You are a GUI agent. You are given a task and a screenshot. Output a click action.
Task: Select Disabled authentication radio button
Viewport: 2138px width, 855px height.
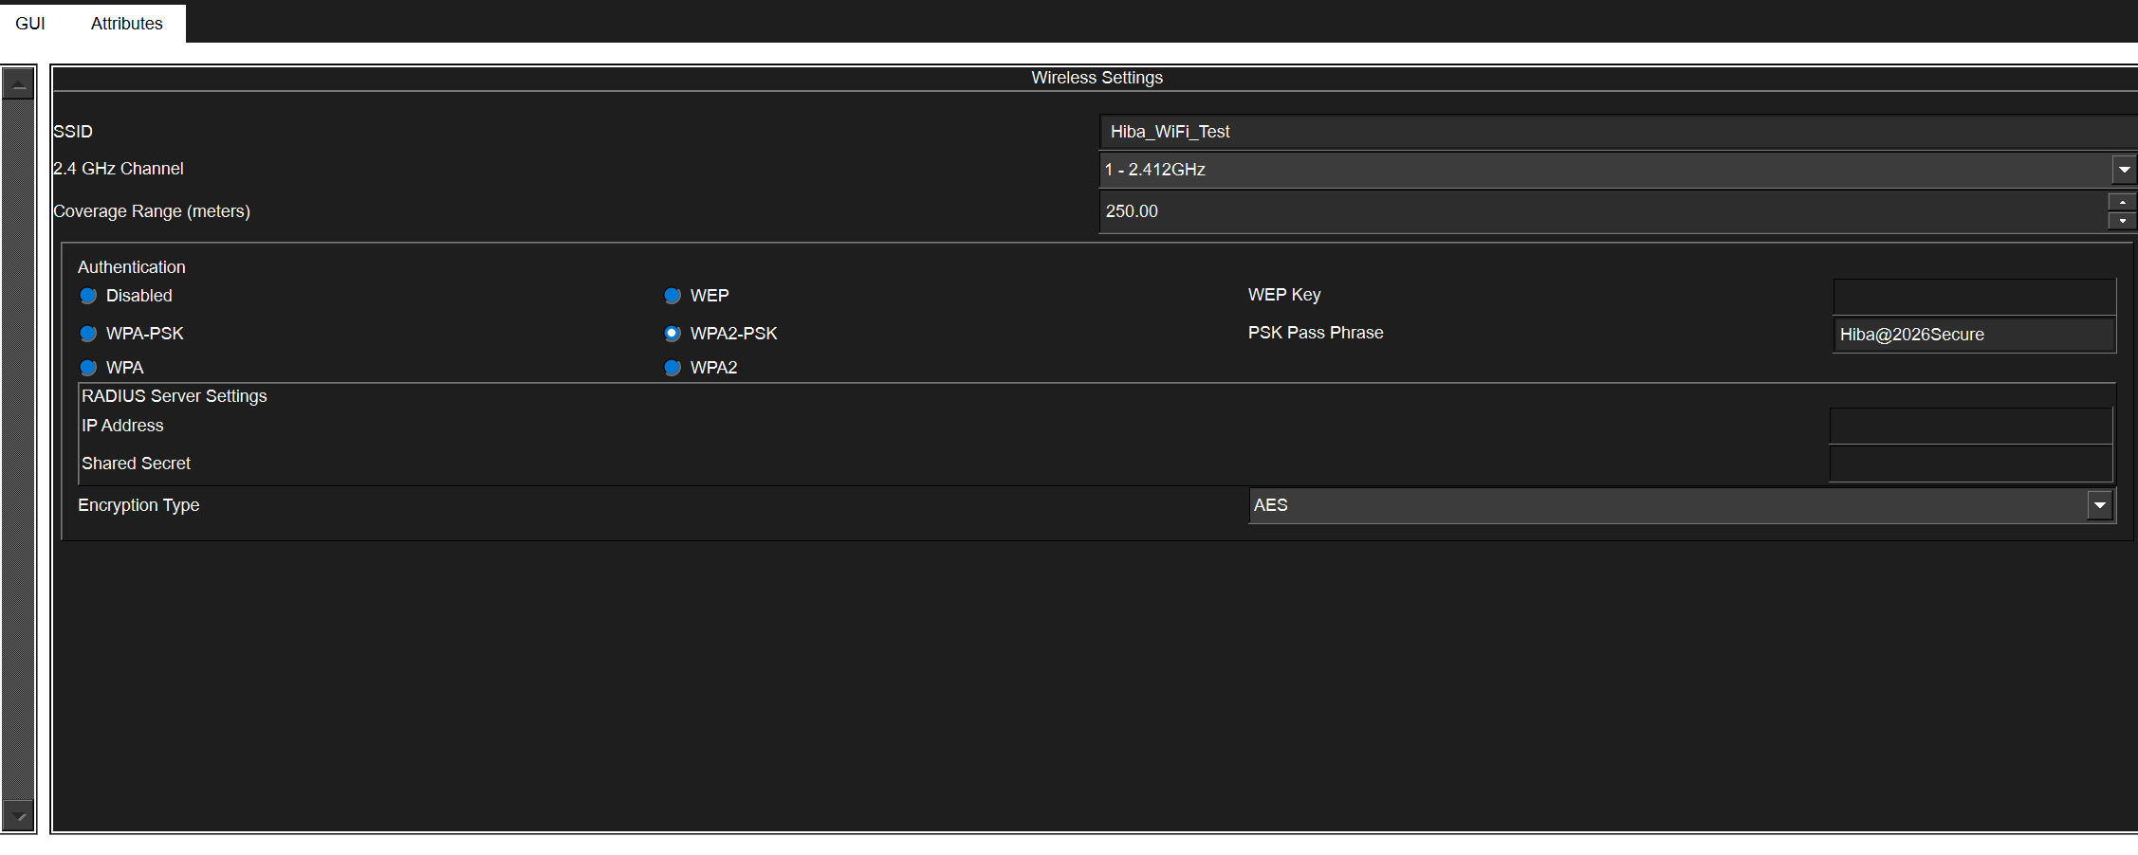click(88, 296)
